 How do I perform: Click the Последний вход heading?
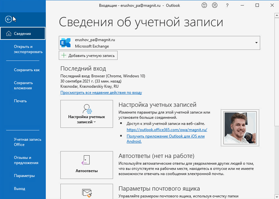click(x=83, y=68)
